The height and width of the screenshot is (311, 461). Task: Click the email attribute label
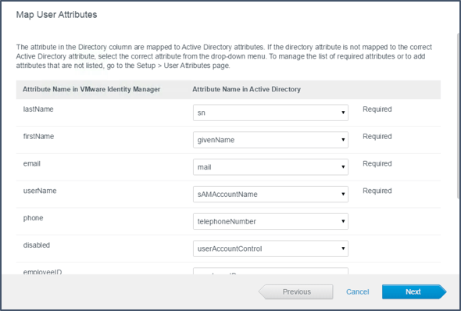coord(32,163)
